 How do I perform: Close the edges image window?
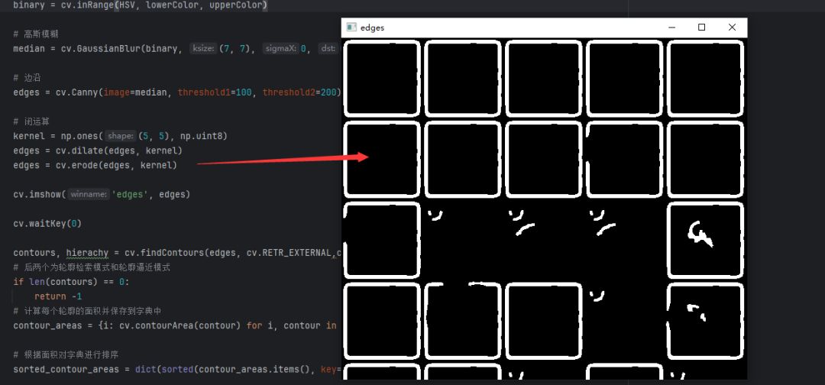click(732, 27)
